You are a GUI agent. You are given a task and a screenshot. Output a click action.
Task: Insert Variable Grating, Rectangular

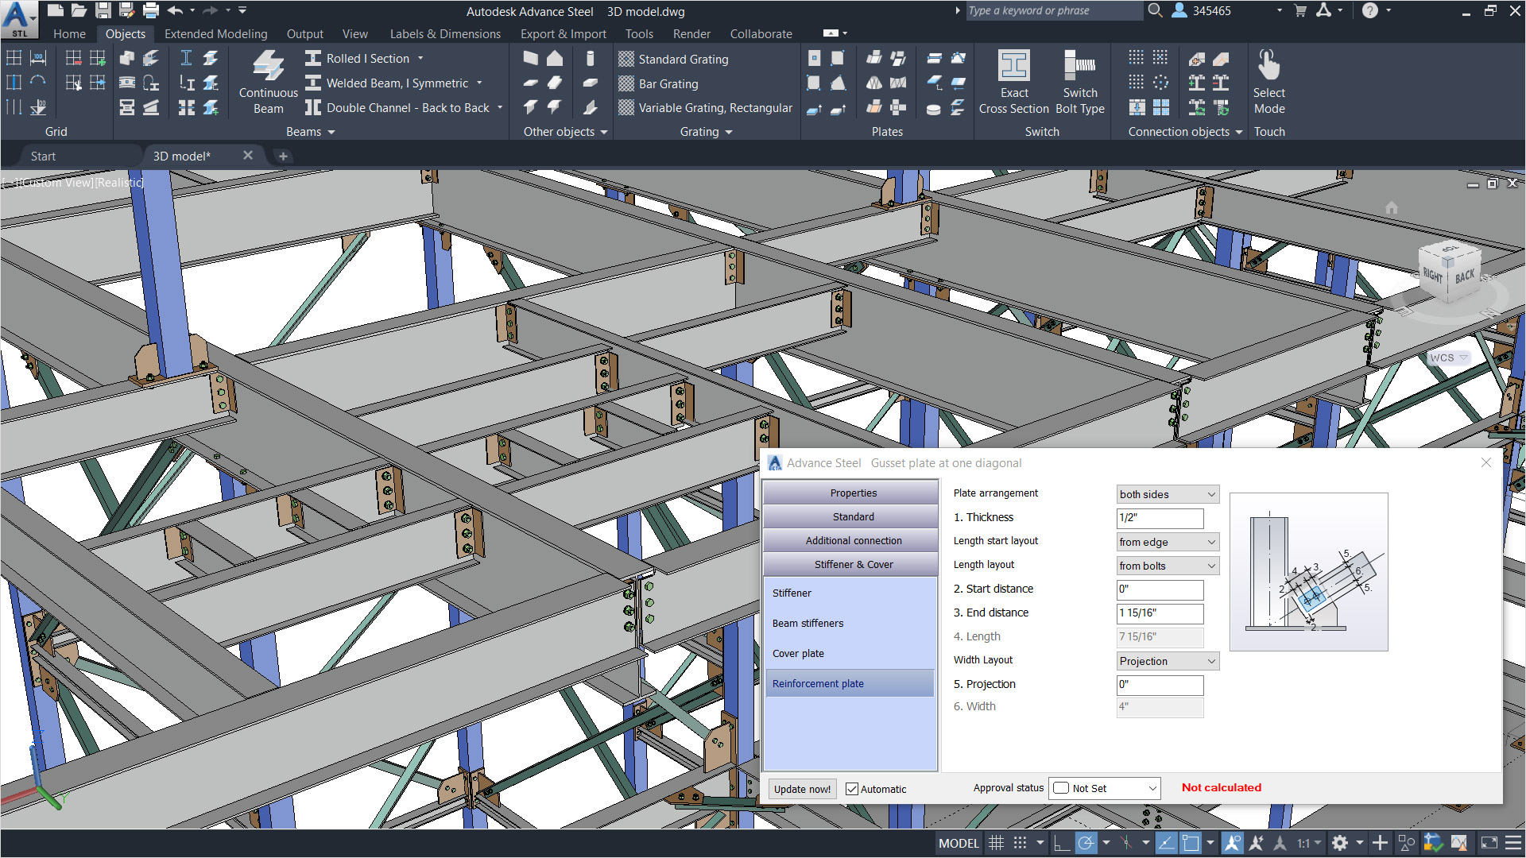(705, 108)
